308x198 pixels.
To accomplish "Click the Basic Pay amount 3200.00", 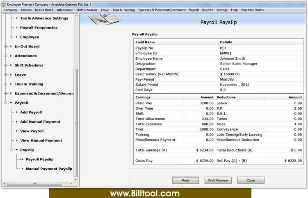I will [x=206, y=103].
